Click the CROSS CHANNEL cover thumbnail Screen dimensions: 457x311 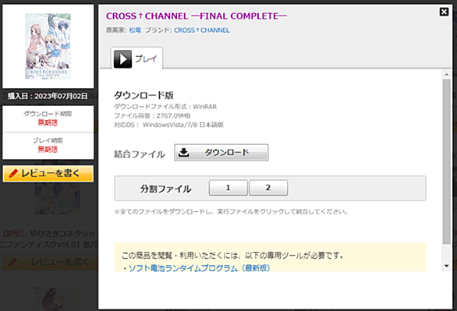48,46
